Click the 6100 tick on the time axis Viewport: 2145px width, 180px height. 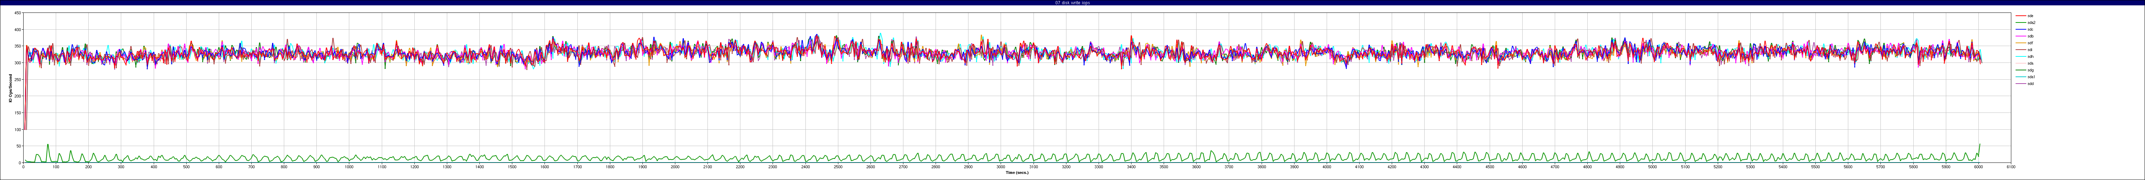coord(2011,167)
